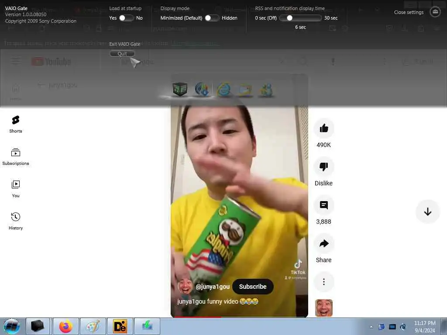Click the red progress bar of the short
447x335 pixels.
pyautogui.click(x=239, y=317)
